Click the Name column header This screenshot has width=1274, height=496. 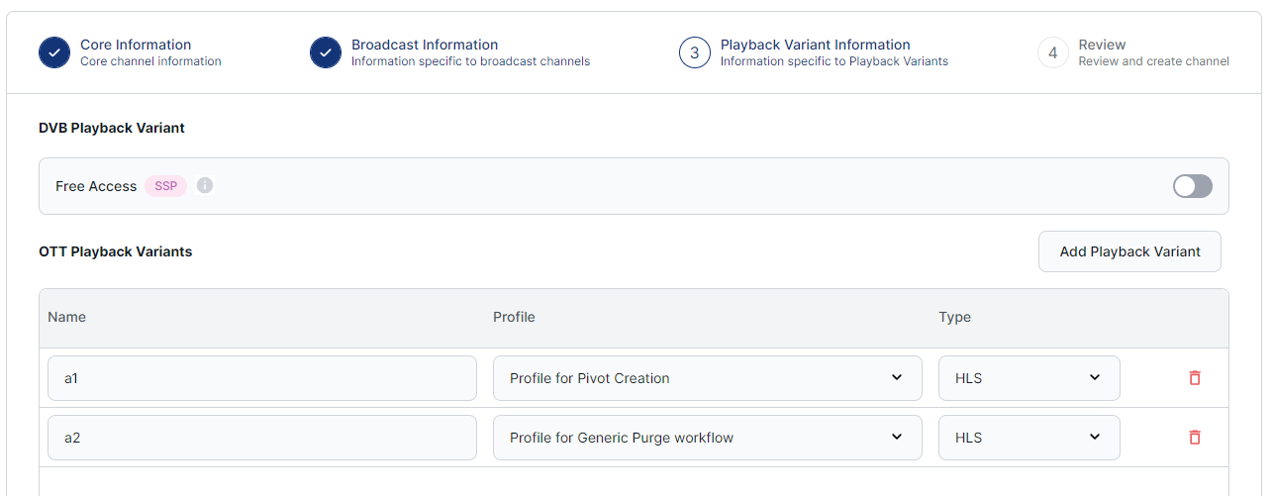point(67,318)
